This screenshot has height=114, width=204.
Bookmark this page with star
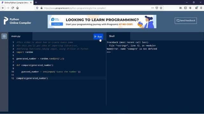tap(161, 8)
